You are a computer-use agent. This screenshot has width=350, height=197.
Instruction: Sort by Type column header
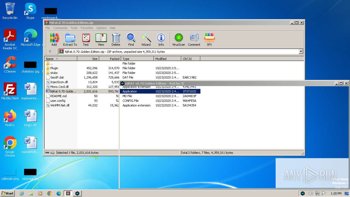click(137, 59)
